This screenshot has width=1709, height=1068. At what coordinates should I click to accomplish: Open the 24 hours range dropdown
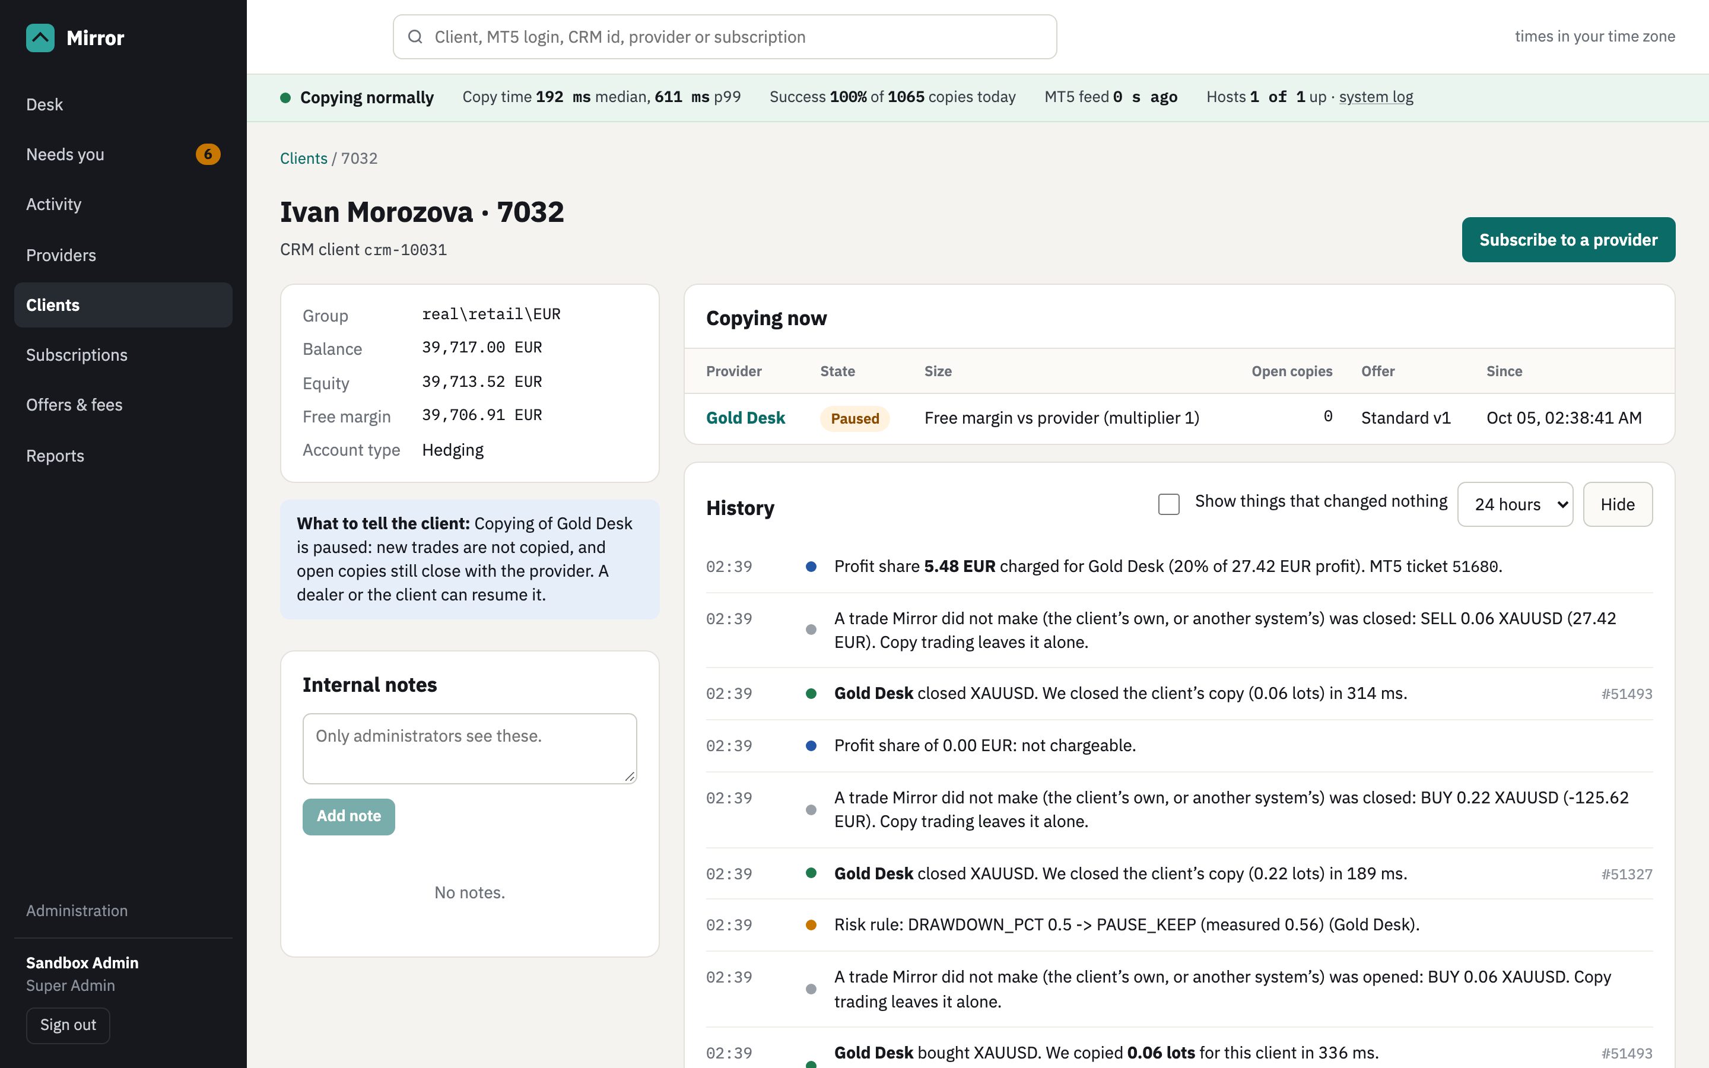pyautogui.click(x=1515, y=504)
